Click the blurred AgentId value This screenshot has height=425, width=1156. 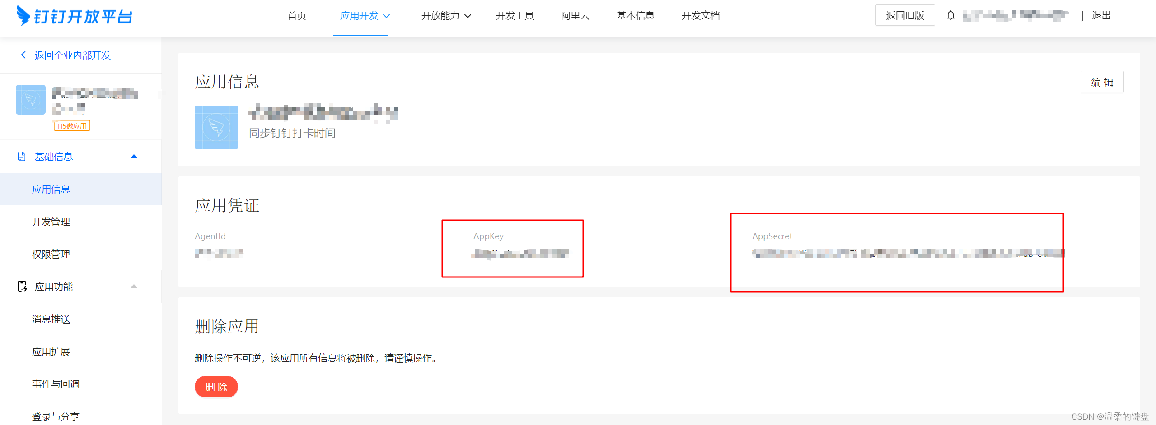(x=219, y=254)
